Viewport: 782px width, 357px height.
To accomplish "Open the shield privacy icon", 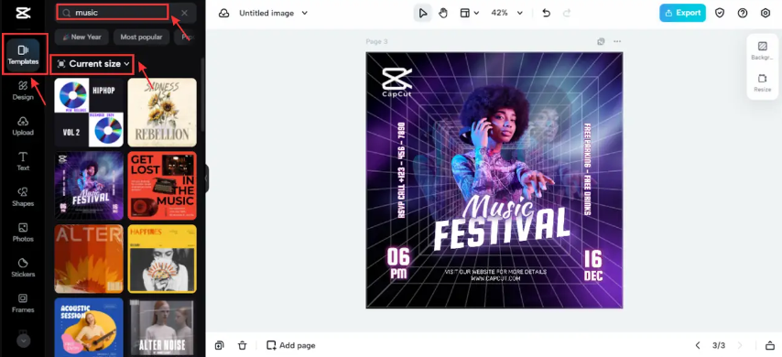I will 719,13.
